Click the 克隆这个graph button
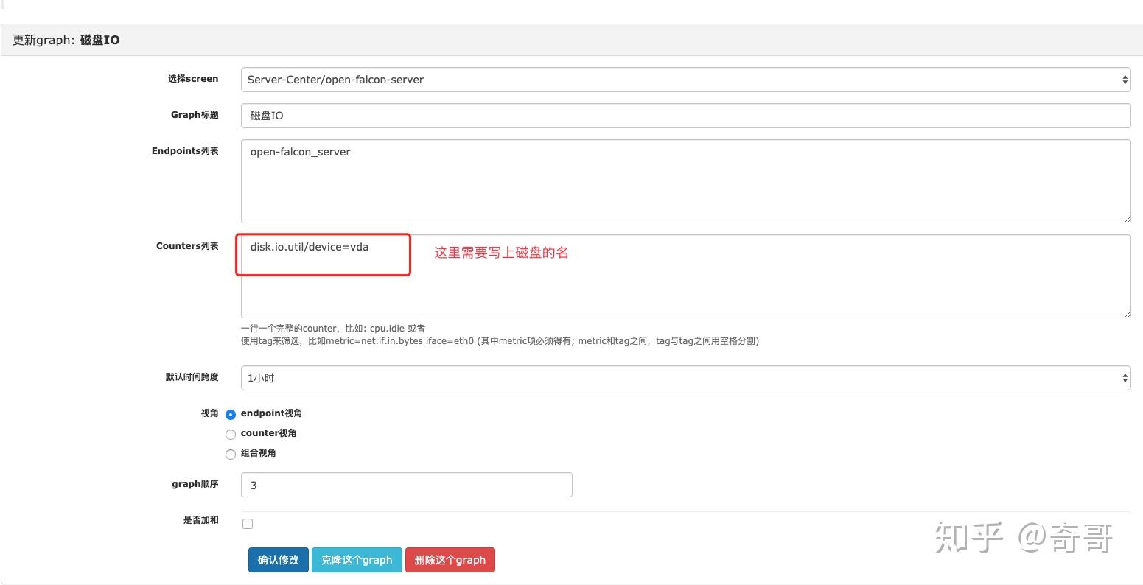 [357, 559]
